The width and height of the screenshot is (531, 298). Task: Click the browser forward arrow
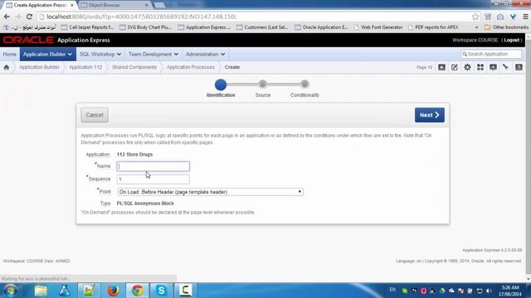[x=18, y=17]
